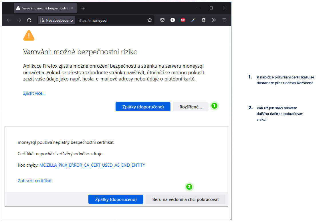The width and height of the screenshot is (331, 222).
Task: Click text moneysql používá neplatný bezpečnostní certifikát
Action: click(66, 142)
